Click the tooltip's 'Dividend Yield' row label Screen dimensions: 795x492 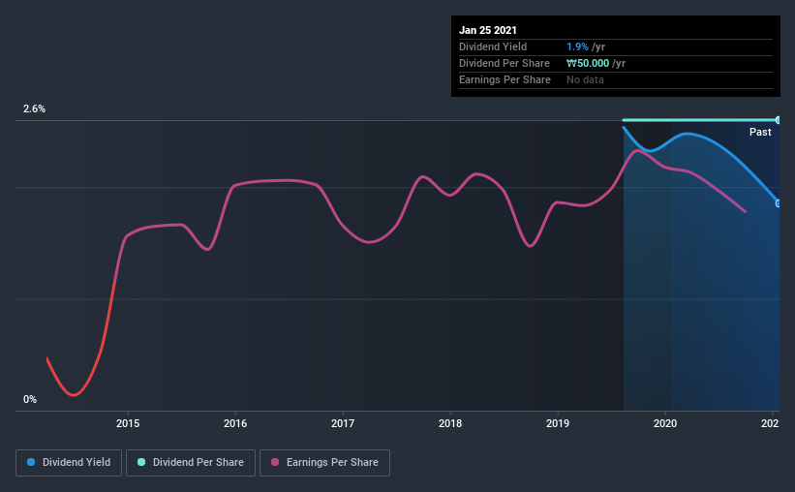tap(493, 46)
